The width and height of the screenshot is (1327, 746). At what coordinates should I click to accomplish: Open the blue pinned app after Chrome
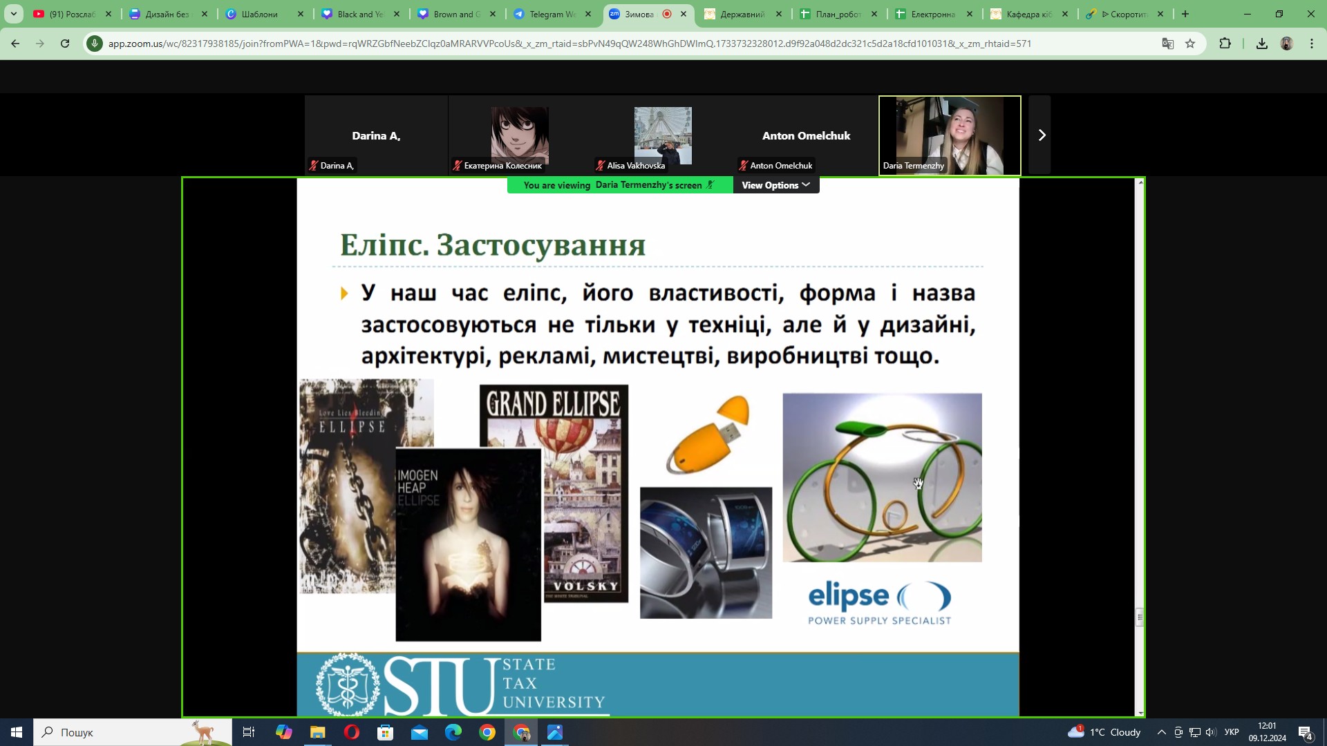(554, 732)
